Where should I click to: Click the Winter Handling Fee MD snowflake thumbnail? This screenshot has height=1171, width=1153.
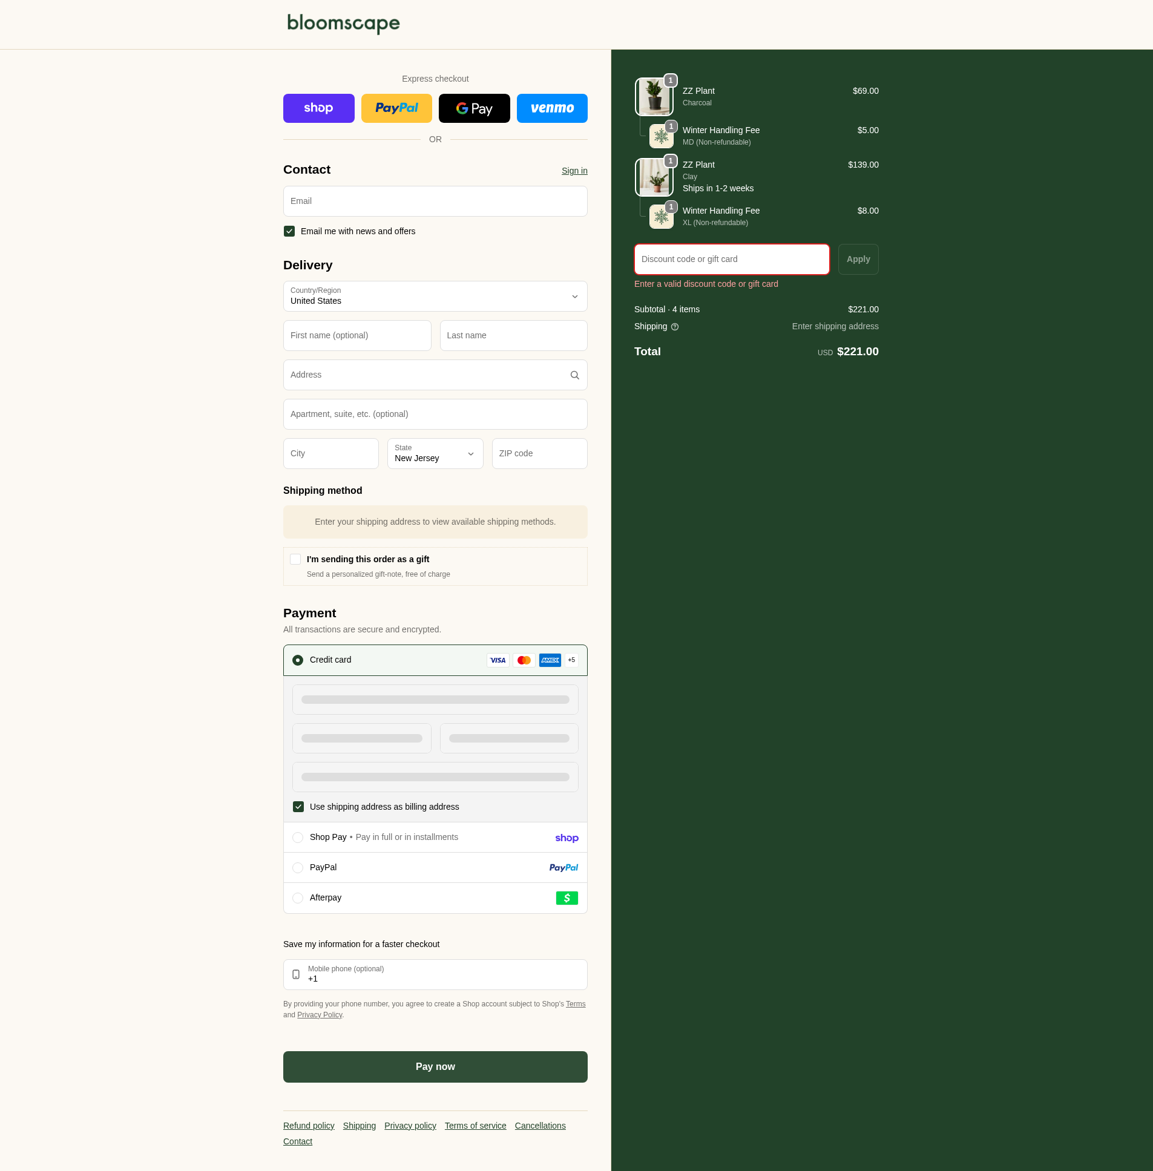(x=661, y=136)
